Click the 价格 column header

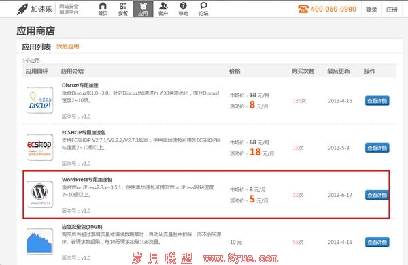tap(235, 71)
